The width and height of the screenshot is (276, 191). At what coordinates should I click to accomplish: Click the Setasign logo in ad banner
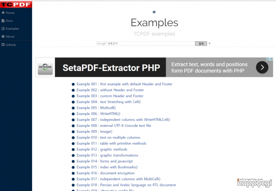[x=45, y=67]
